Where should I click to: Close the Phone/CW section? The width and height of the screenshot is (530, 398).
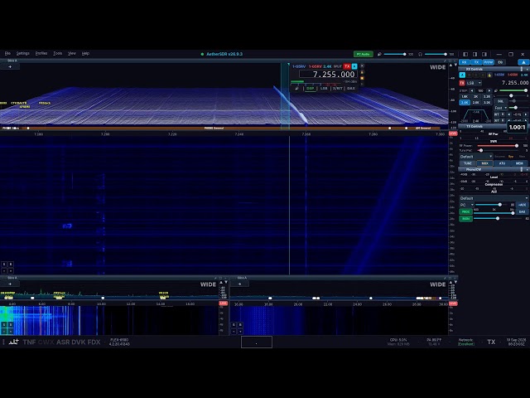click(527, 169)
